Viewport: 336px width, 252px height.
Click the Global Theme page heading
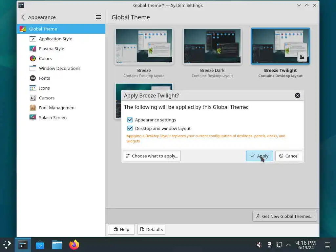coord(131,17)
